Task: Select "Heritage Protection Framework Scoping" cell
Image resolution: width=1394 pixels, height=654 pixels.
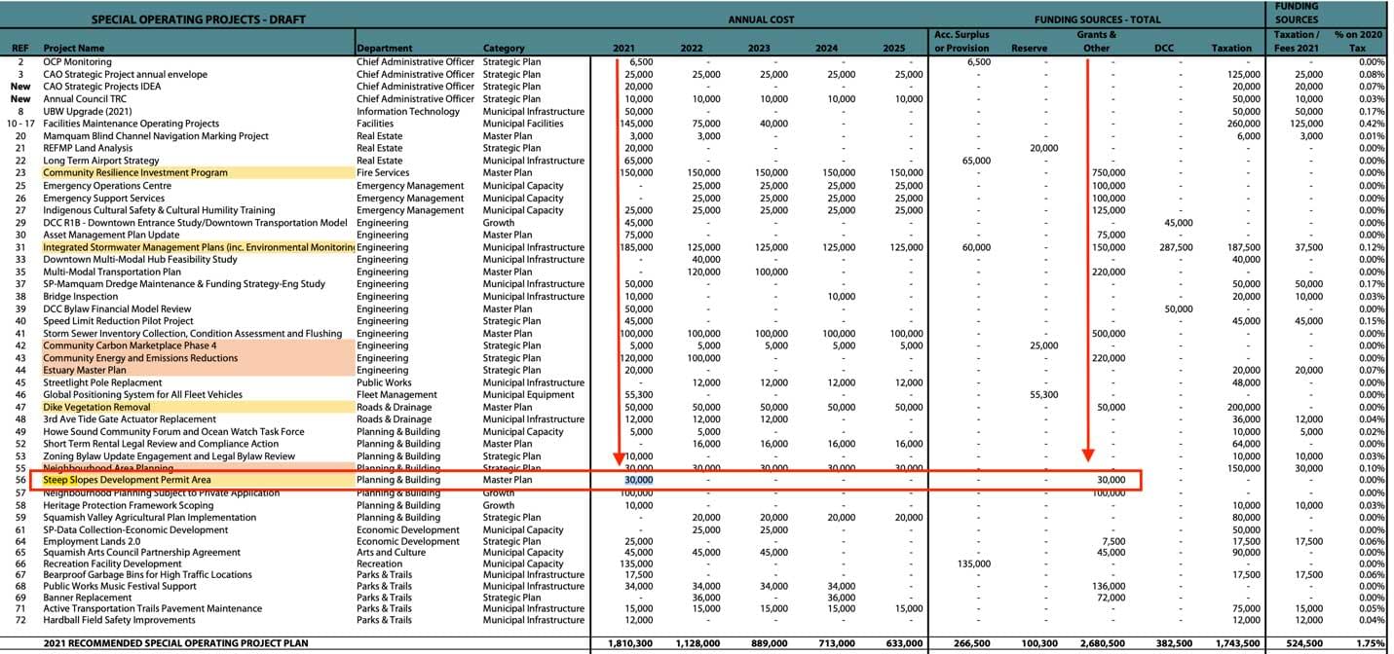Action: pyautogui.click(x=128, y=505)
